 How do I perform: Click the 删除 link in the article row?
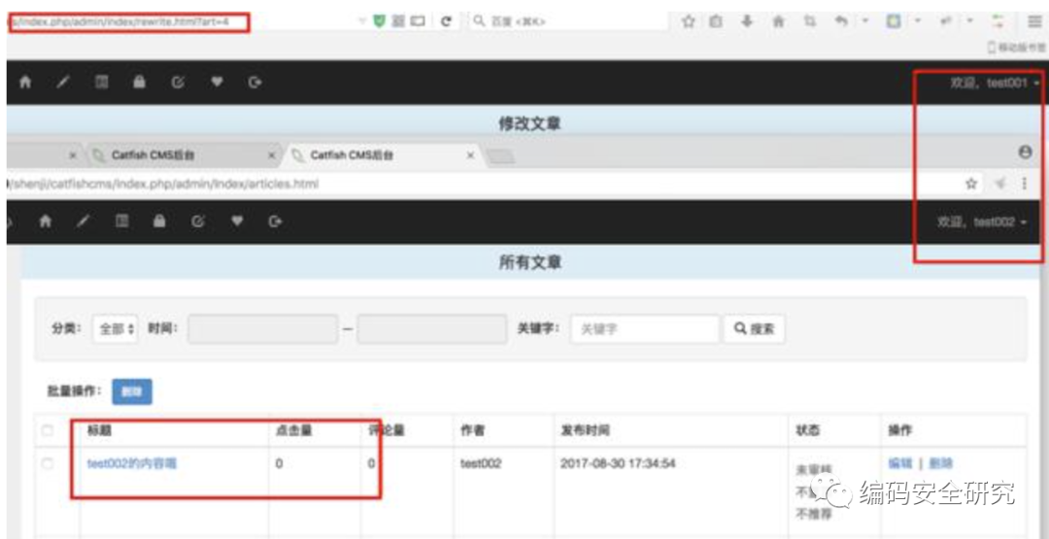940,463
